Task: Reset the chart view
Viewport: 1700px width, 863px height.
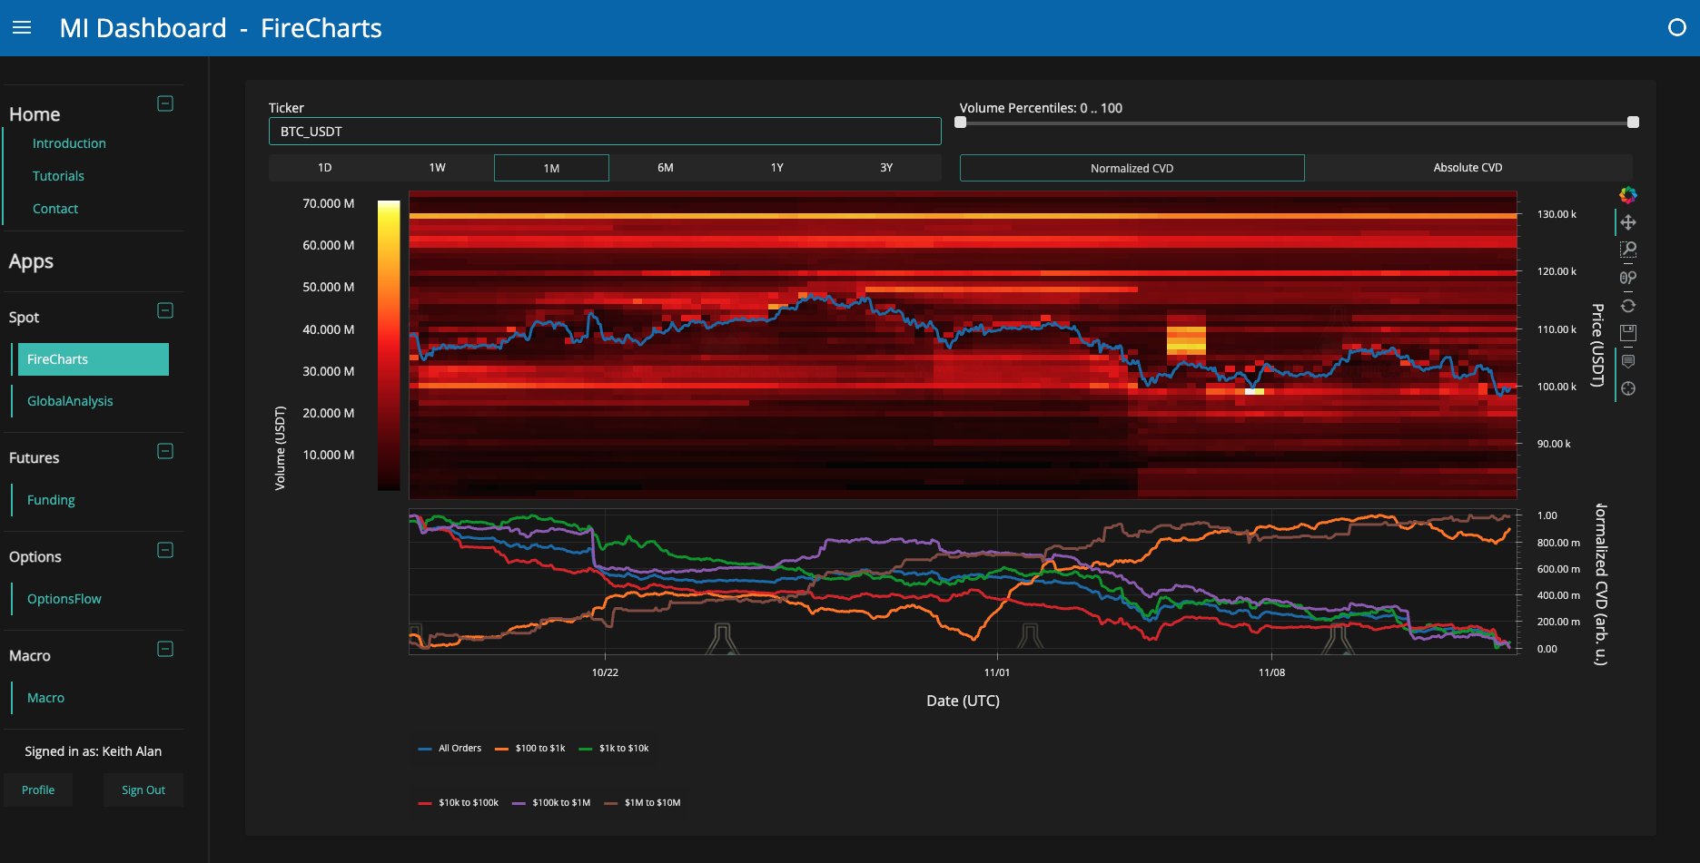Action: 1628,306
